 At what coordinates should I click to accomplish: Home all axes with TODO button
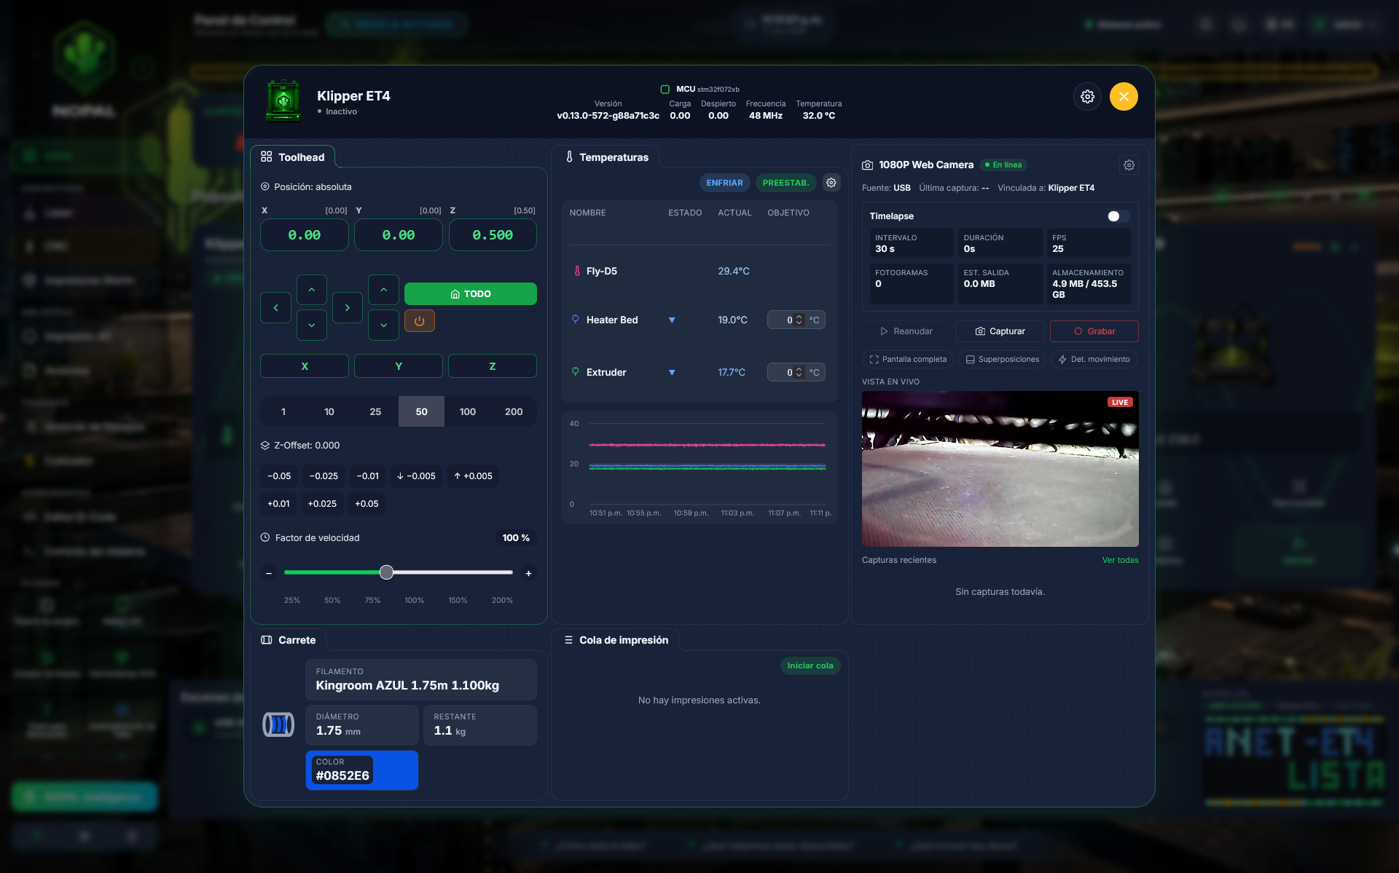pyautogui.click(x=471, y=293)
